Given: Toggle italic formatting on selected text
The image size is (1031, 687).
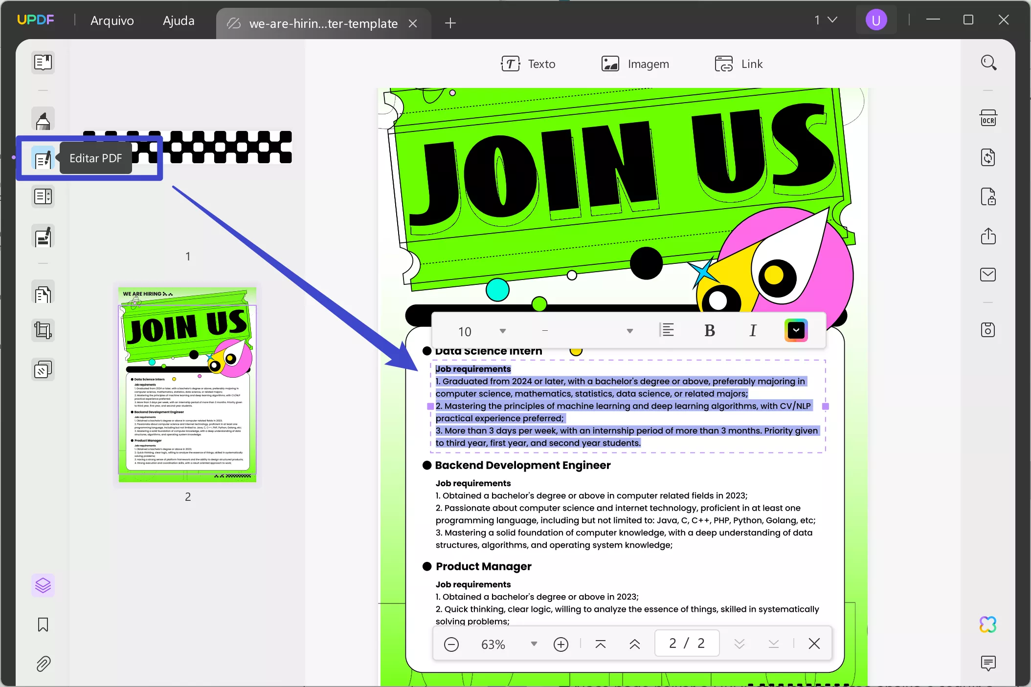Looking at the screenshot, I should pos(752,330).
